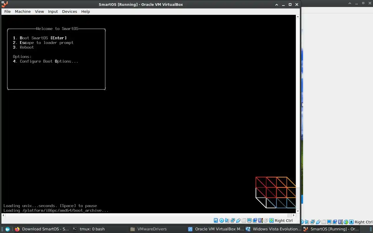
Task: Click the vertical scrollbar down arrow
Action: click(x=298, y=211)
